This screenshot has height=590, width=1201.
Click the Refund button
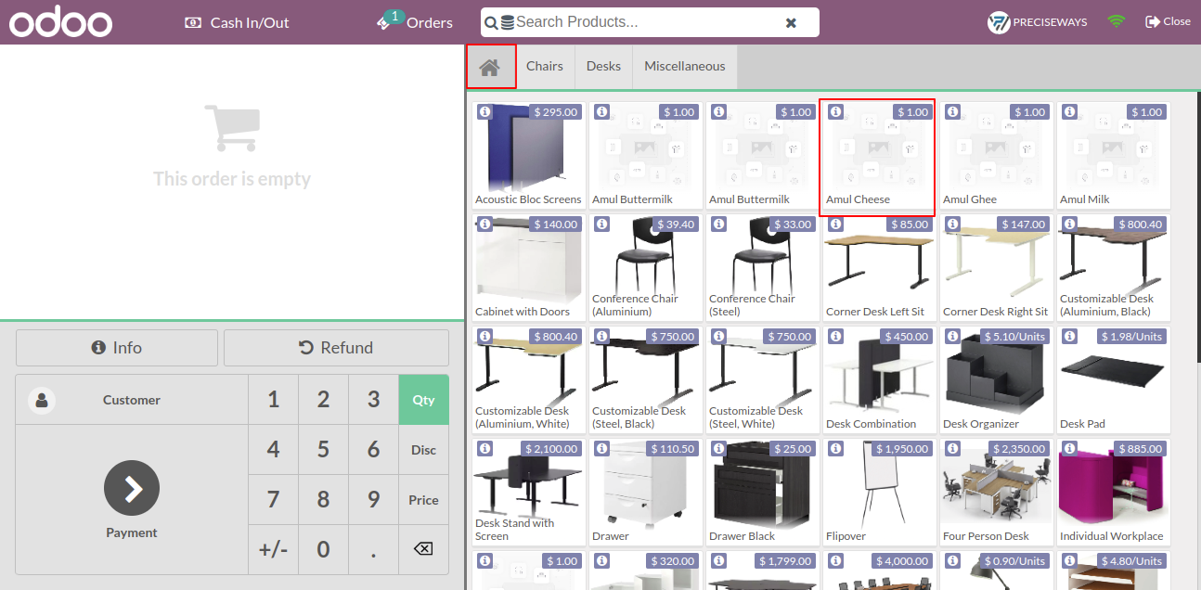(x=336, y=348)
